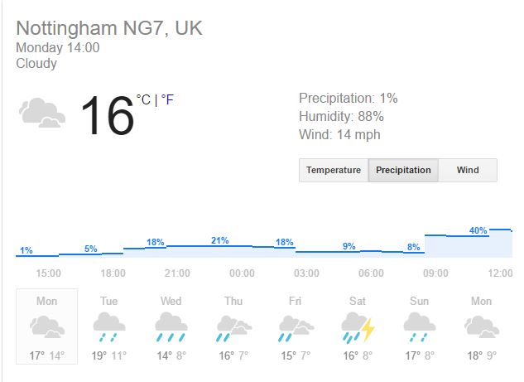Click the 06:00 time marker
Viewport: 524px width, 382px height.
point(371,273)
